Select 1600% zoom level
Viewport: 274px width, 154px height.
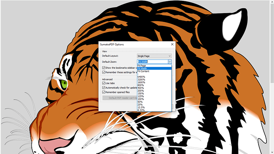pos(154,83)
